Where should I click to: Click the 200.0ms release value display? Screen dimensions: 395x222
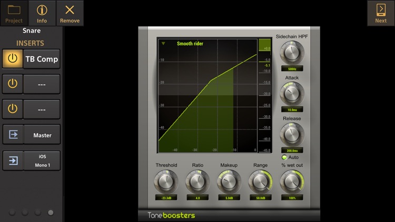292,150
